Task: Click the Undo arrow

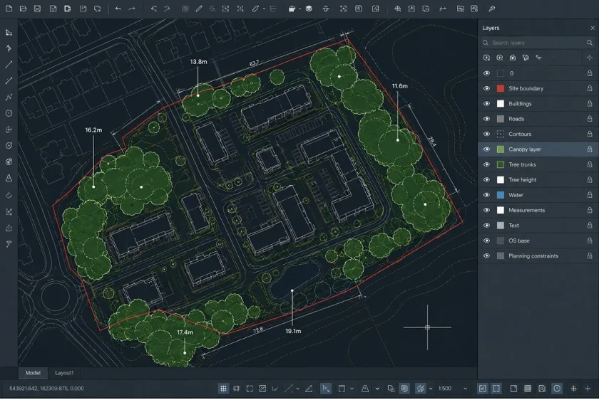Action: pos(118,9)
